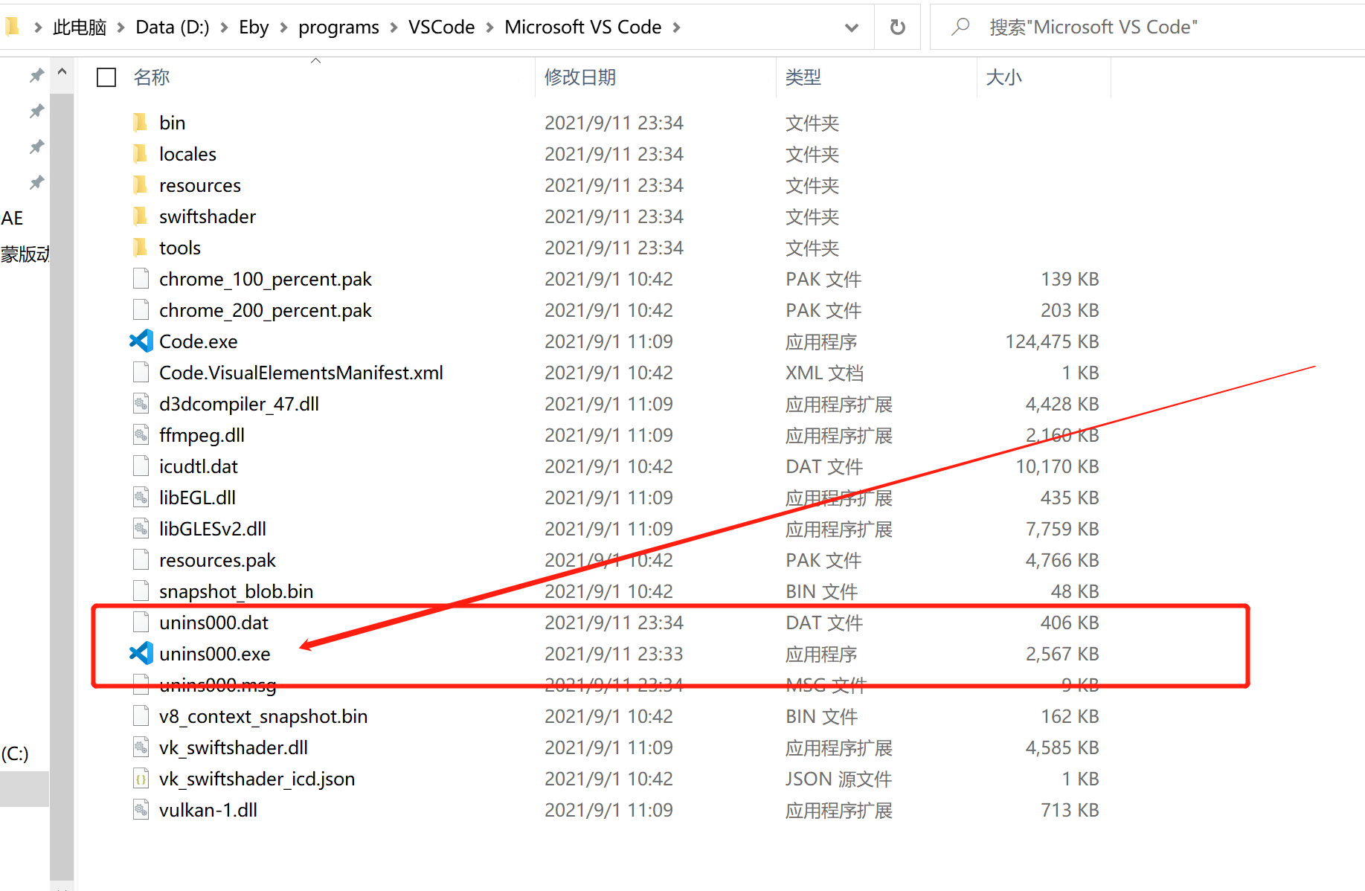Unpin the second pinned sidebar item
Image resolution: width=1365 pixels, height=891 pixels.
[36, 111]
